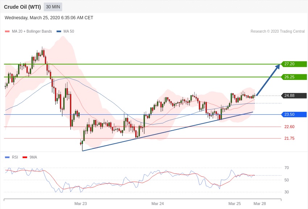Toggle the MA 20 + Bollinger Bands legend label
This screenshot has height=209, width=308.
[x=32, y=32]
